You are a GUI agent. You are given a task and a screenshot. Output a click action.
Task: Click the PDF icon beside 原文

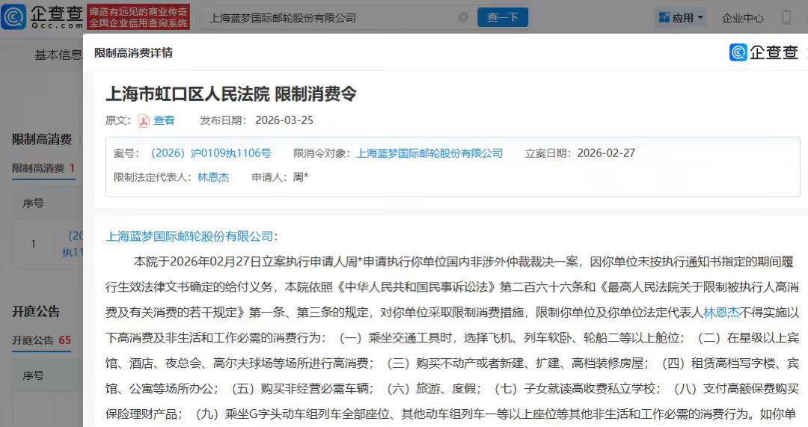[x=143, y=120]
